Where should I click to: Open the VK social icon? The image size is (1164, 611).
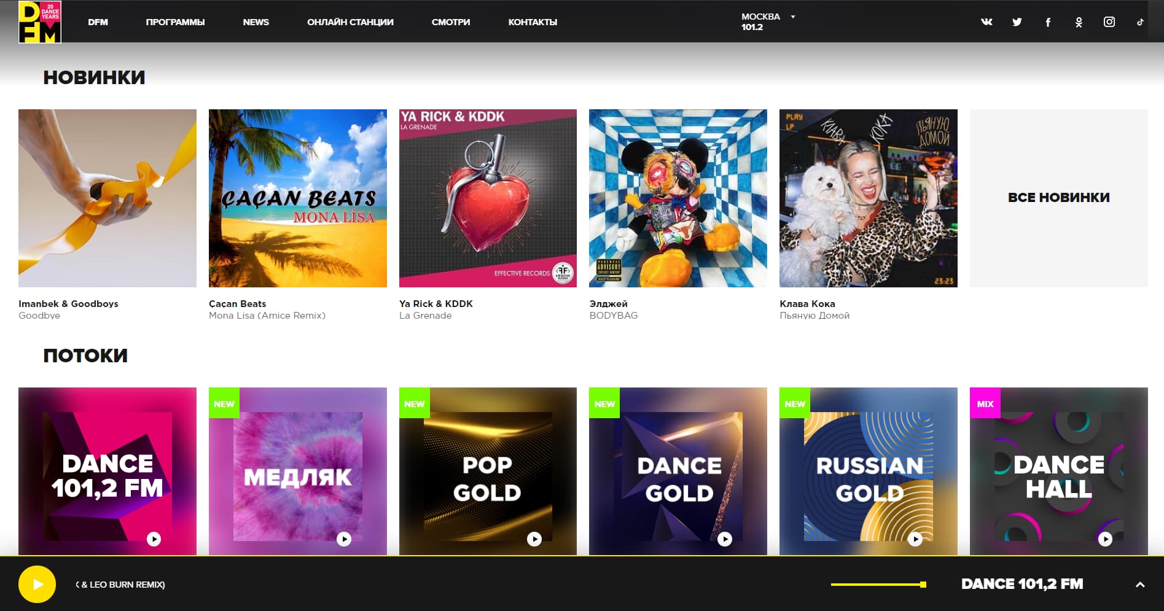pyautogui.click(x=986, y=22)
